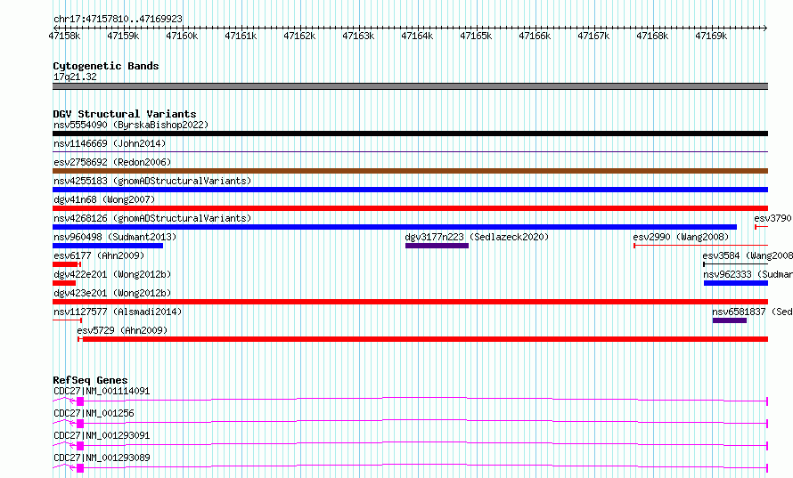Open nsv4255183 gnomAD variant label
Image resolution: width=793 pixels, height=478 pixels.
click(152, 181)
